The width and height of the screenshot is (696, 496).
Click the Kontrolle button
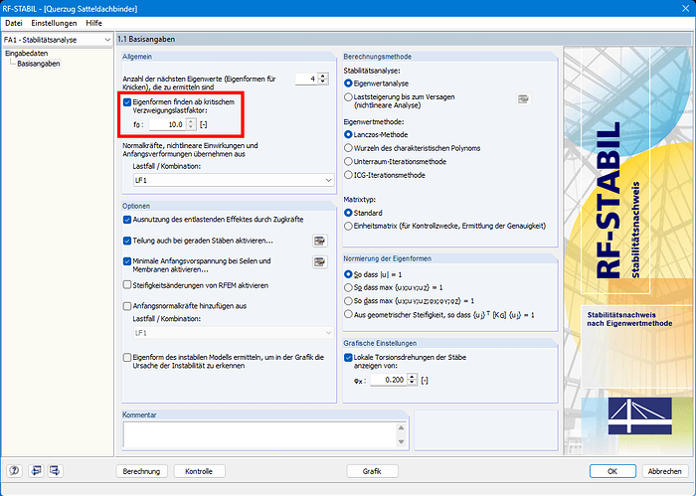[199, 471]
